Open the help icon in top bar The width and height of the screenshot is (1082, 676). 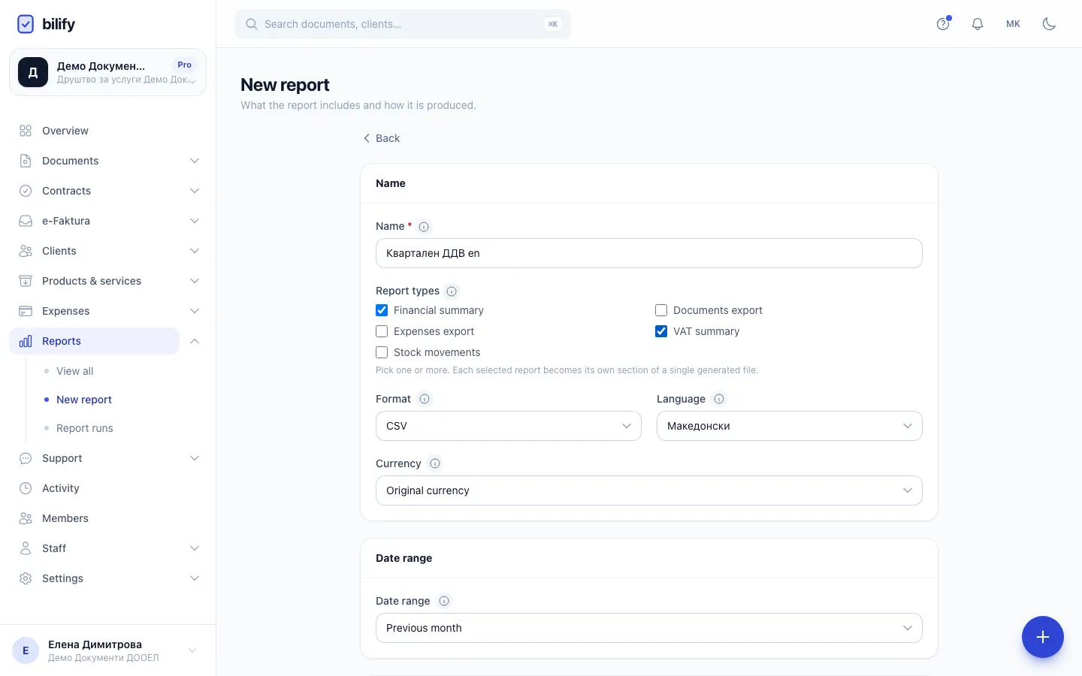tap(943, 24)
